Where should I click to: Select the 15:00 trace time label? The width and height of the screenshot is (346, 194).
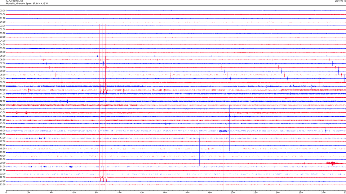point(3,123)
